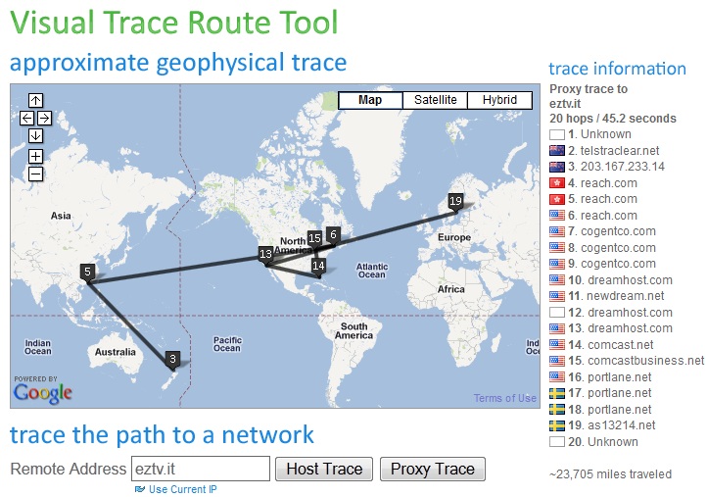Click the Google logo on the map

[43, 391]
